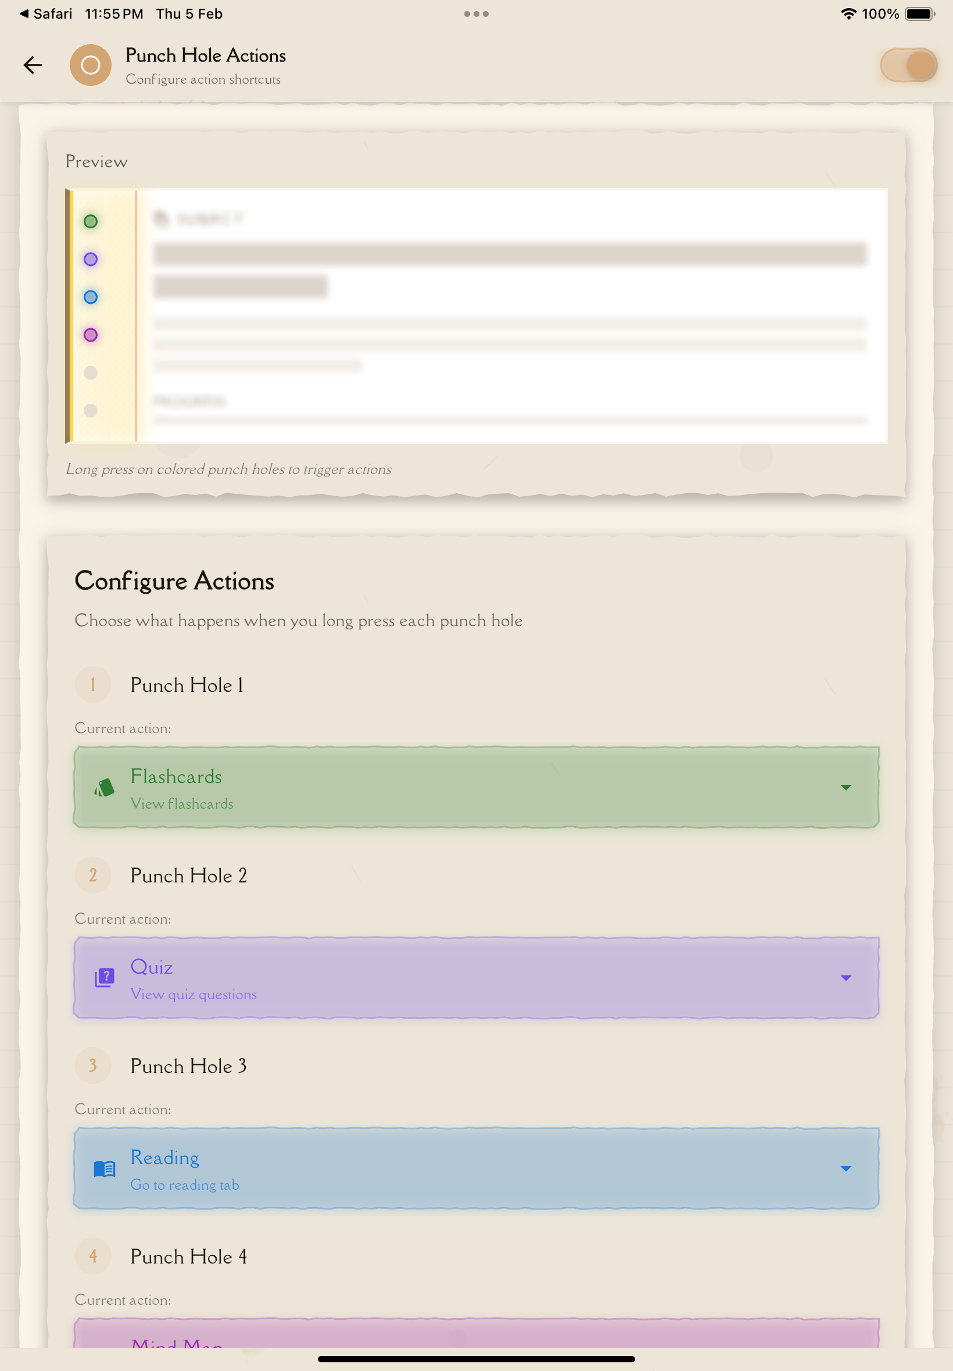This screenshot has height=1371, width=953.
Task: Click the purple Quiz question icon
Action: 104,978
